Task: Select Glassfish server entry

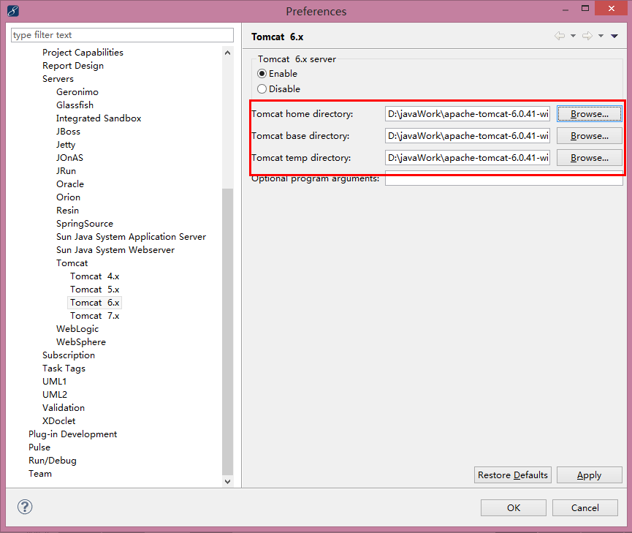Action: (75, 105)
